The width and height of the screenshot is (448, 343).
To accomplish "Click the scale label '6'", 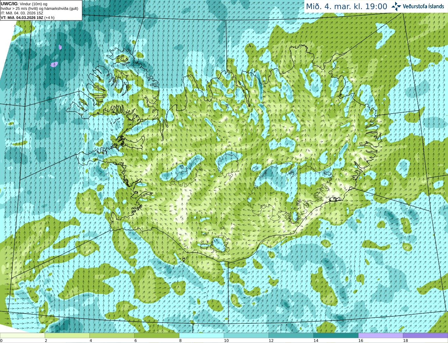I will point(135,341).
